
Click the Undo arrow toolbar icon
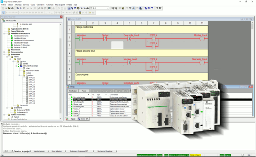(28, 8)
